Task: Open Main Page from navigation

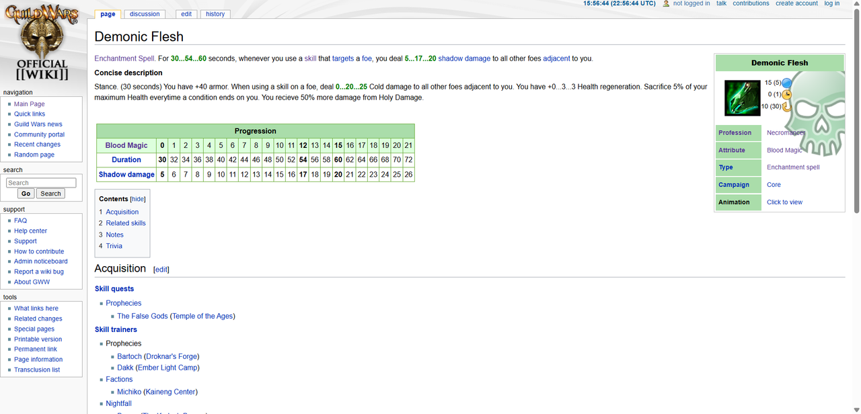Action: pos(30,104)
